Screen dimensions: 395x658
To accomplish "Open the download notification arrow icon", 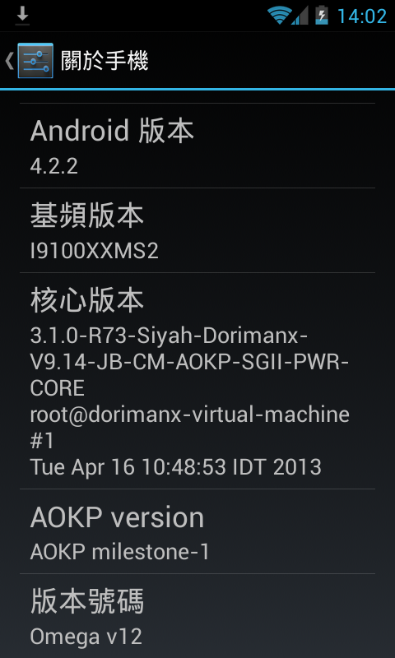I will (22, 16).
